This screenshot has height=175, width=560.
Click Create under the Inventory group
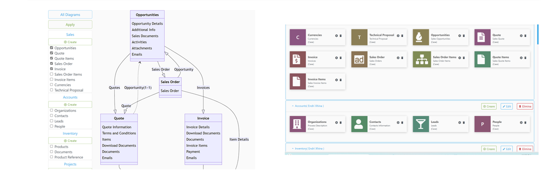(70, 141)
